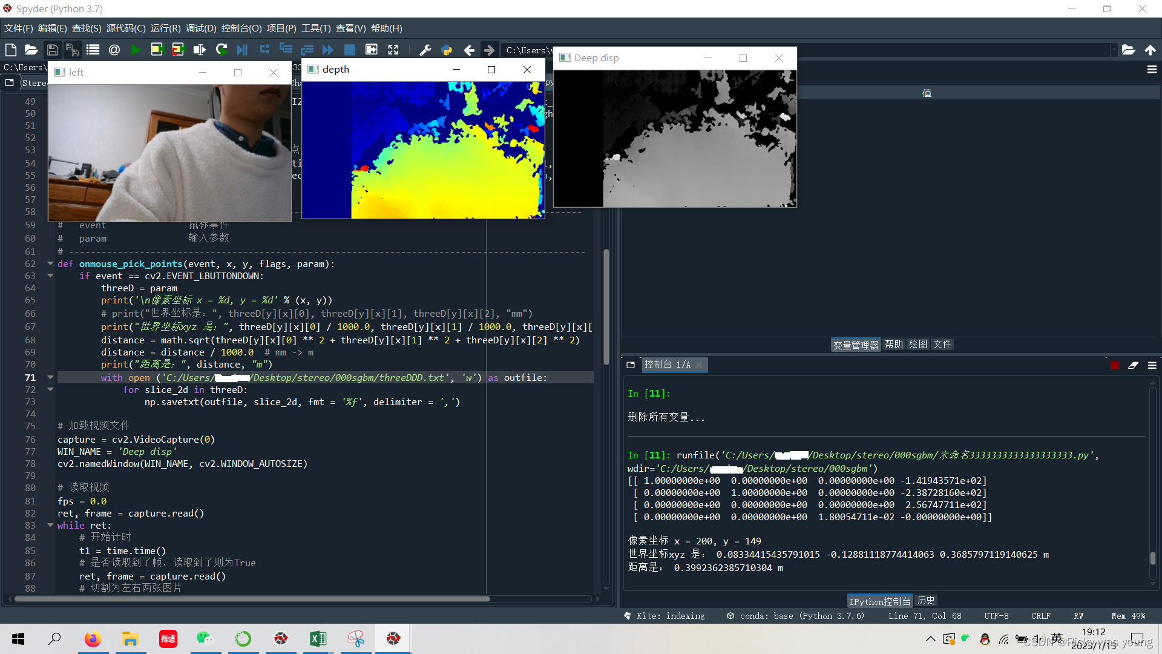The height and width of the screenshot is (654, 1162).
Task: Collapse with block fold at line 71
Action: coord(50,377)
